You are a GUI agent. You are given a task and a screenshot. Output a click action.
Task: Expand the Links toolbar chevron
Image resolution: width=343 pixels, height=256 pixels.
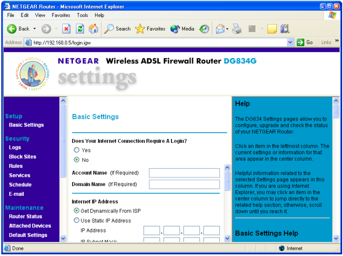click(337, 41)
